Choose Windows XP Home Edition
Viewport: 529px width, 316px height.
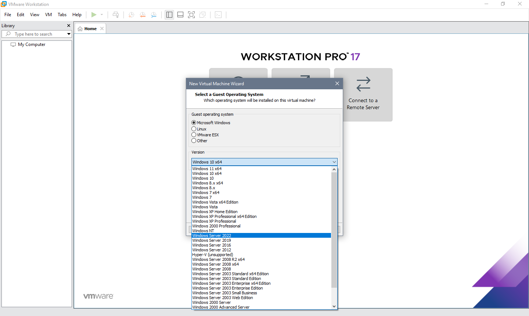[262, 212]
